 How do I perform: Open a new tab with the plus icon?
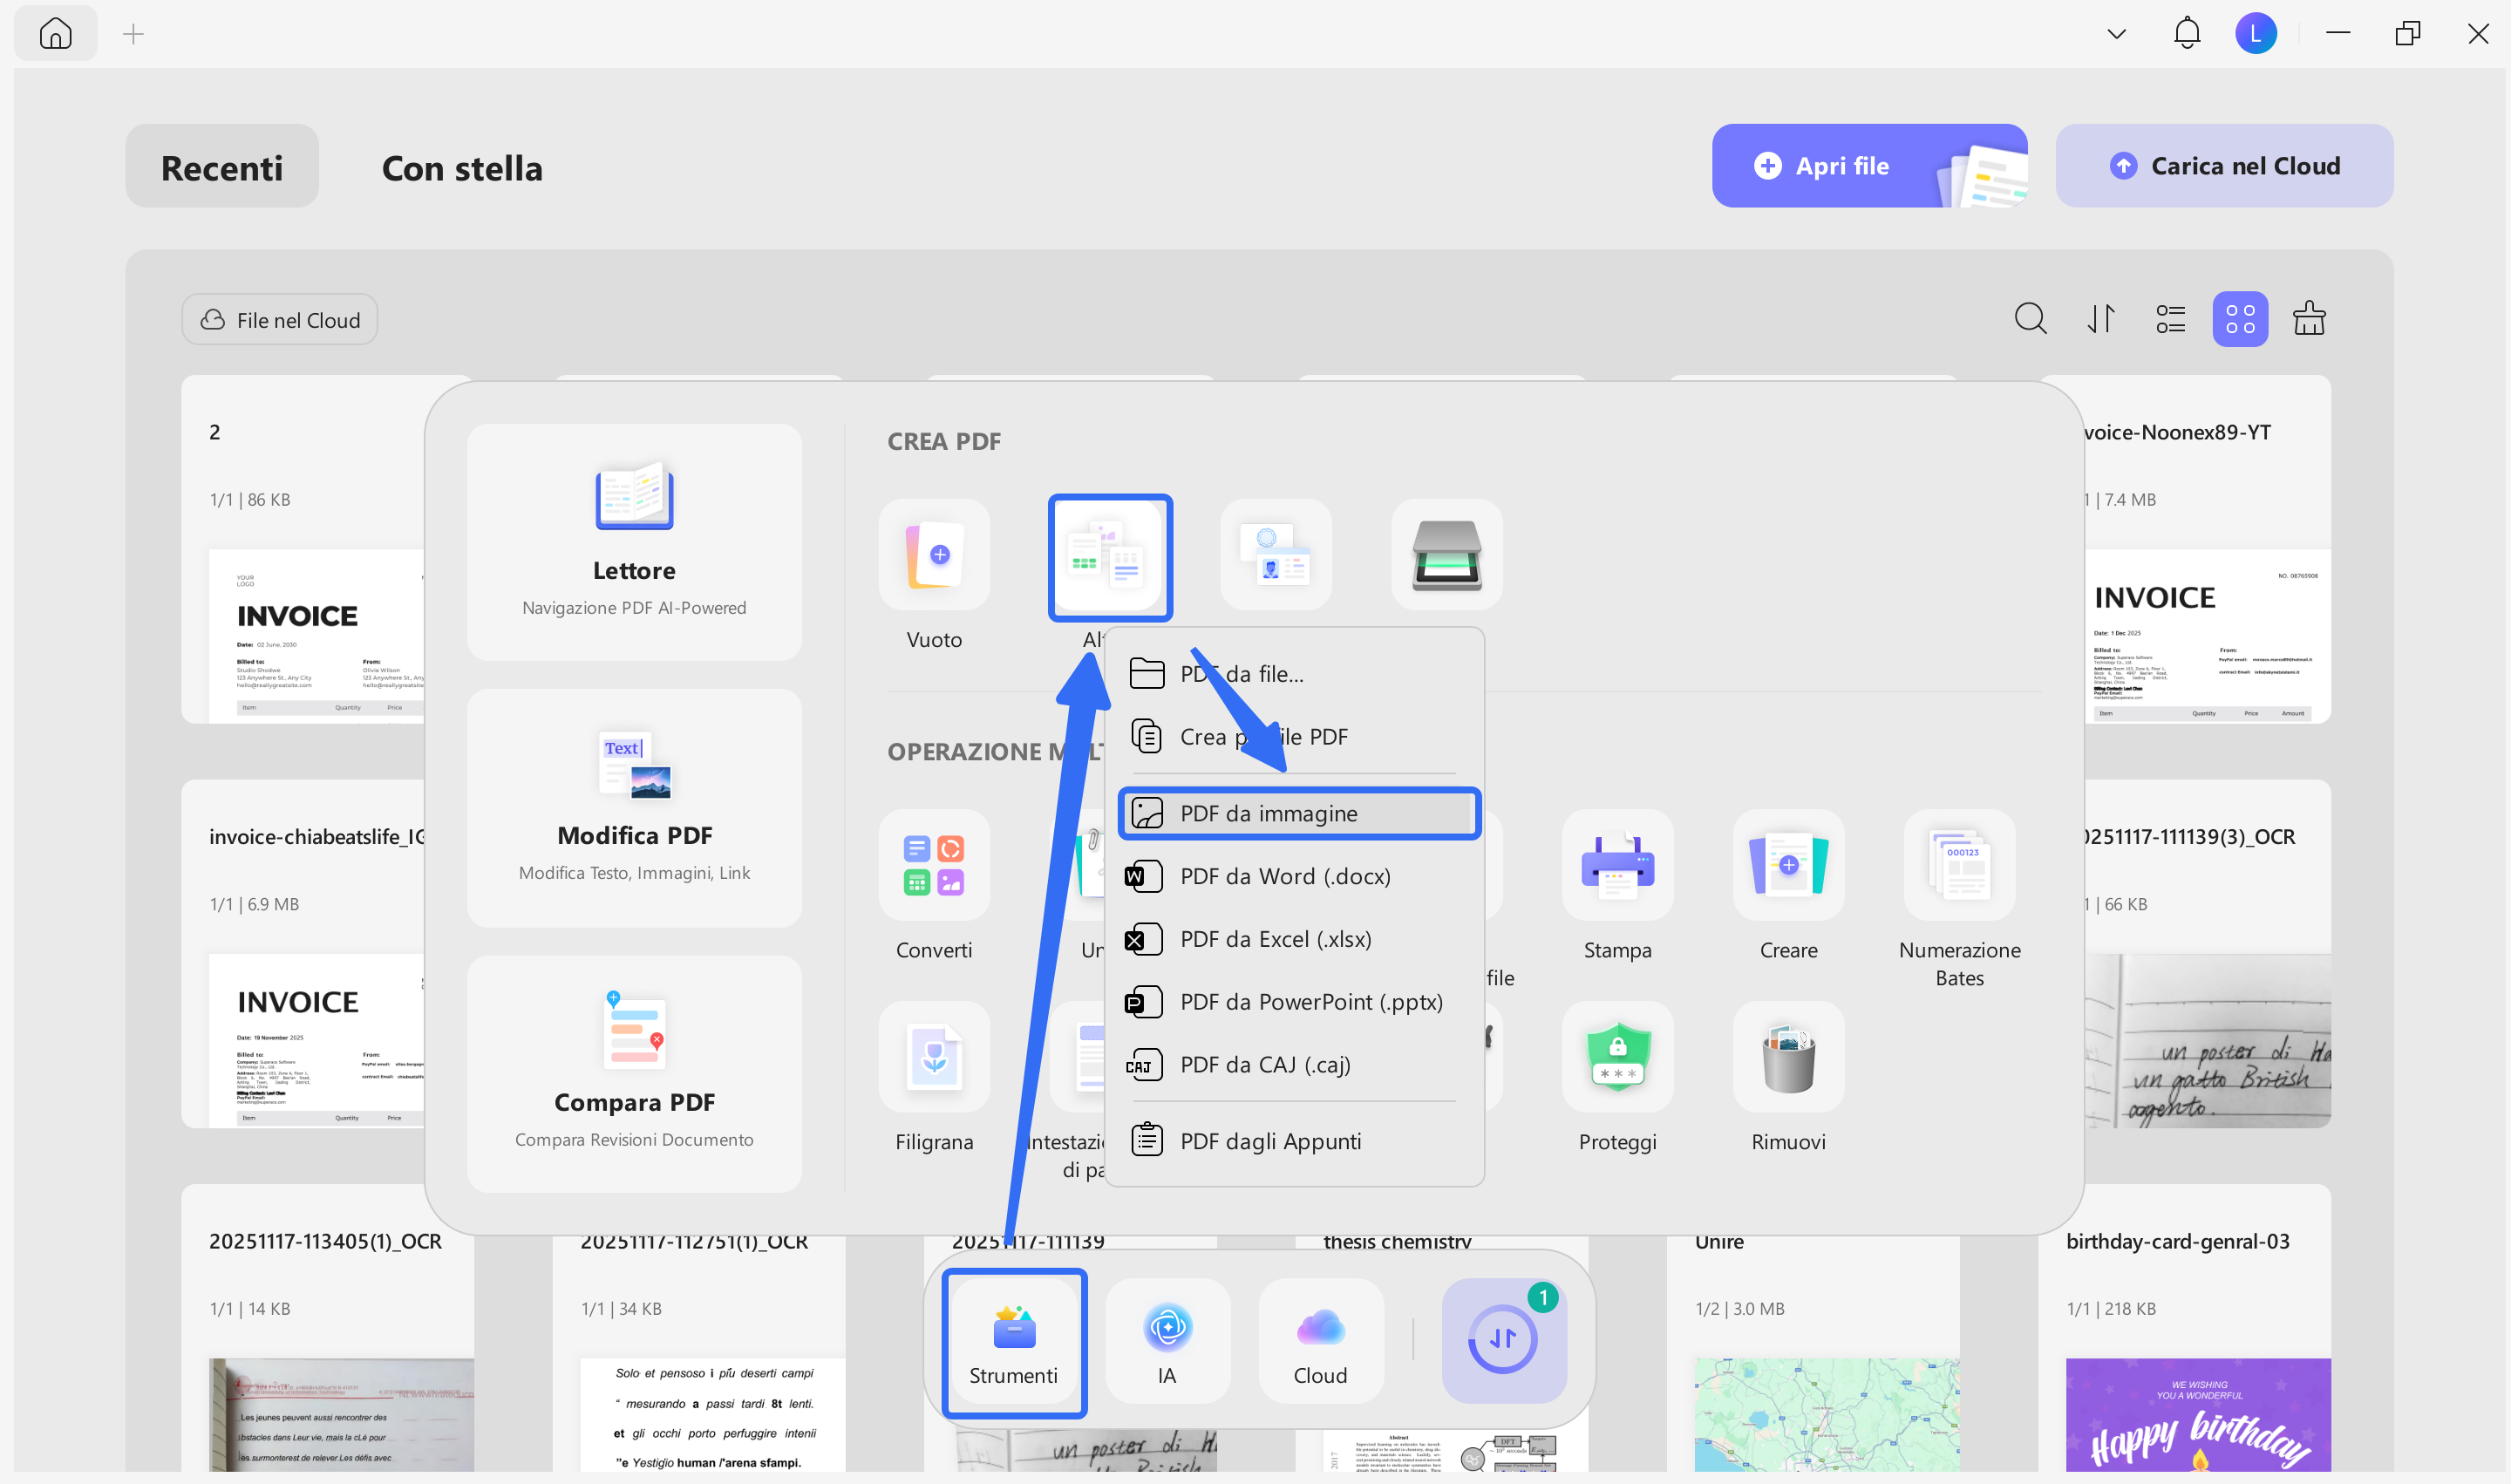(133, 35)
